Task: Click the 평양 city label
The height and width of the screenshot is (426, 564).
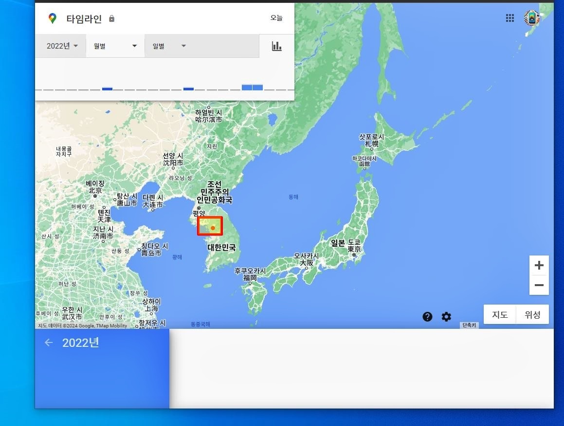Action: [x=199, y=213]
